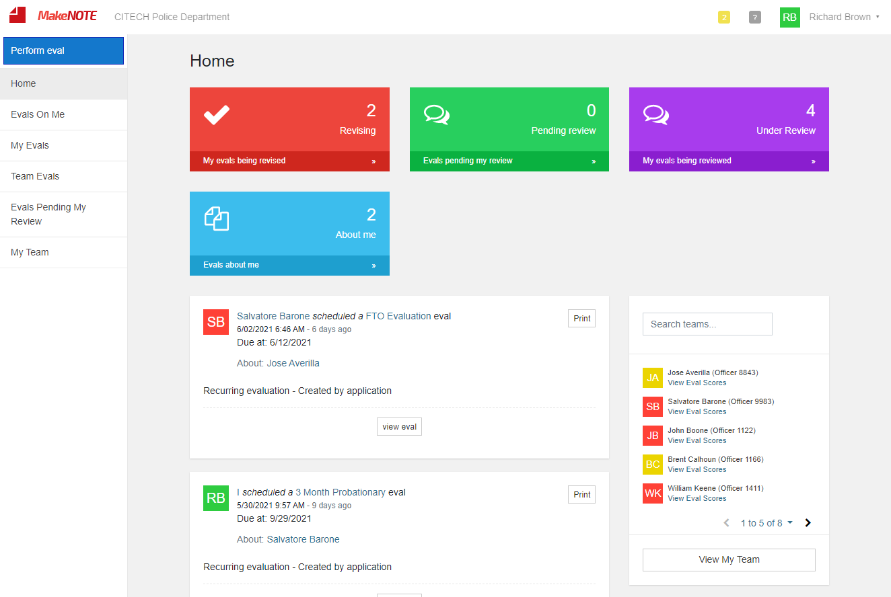Open Team Evals in the sidebar

point(63,177)
